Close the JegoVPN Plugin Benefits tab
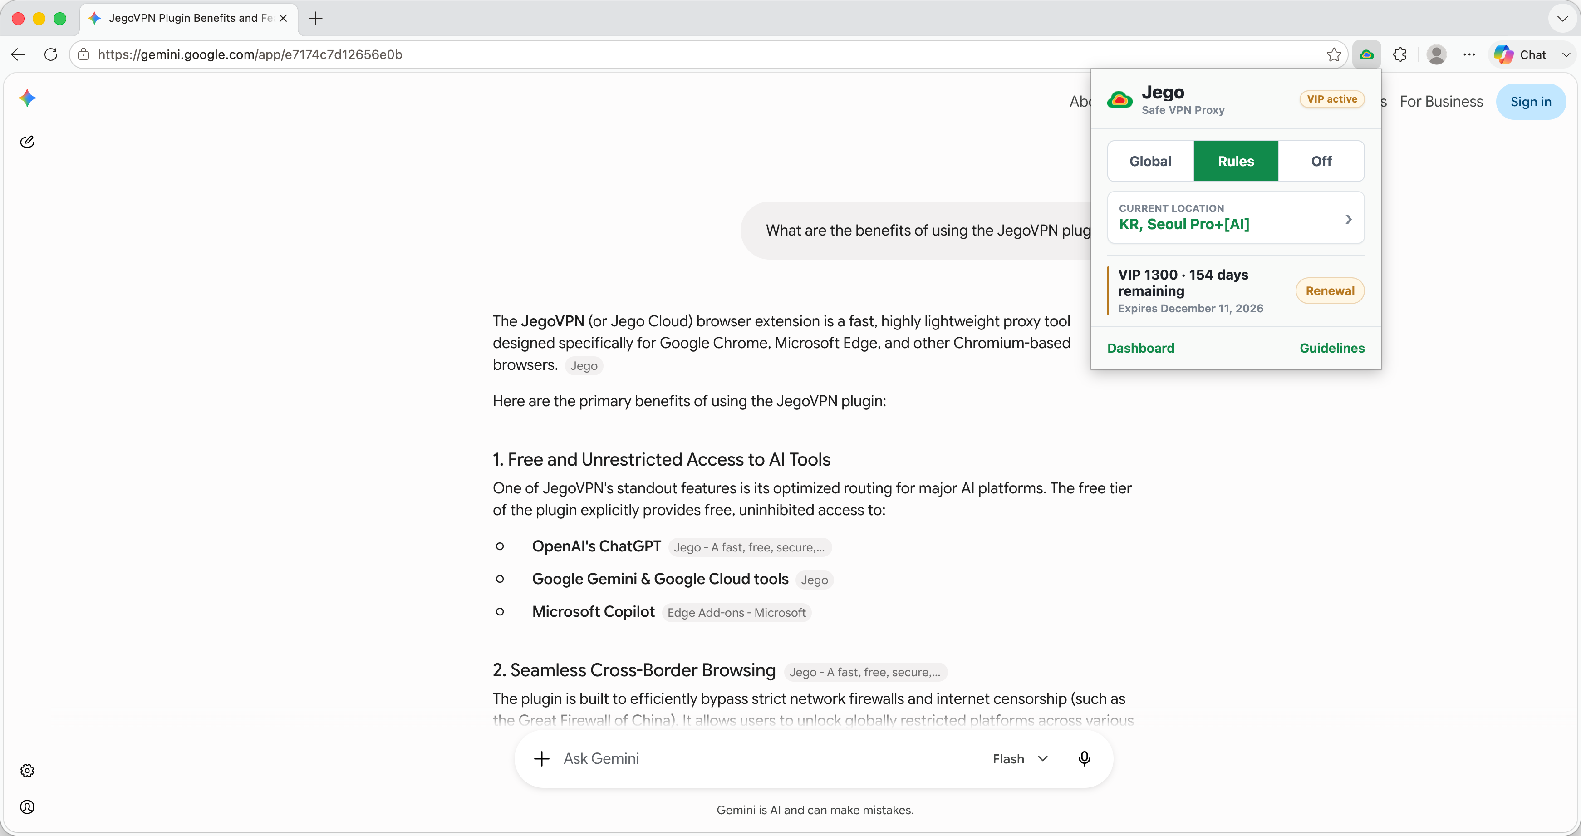 tap(283, 19)
